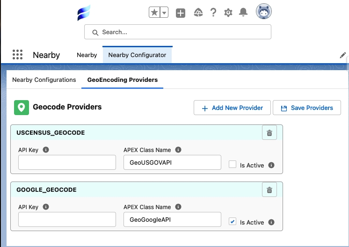This screenshot has width=349, height=247.
Task: Show Is Active info for USCENSUS_GEOCODE
Action: tap(271, 165)
